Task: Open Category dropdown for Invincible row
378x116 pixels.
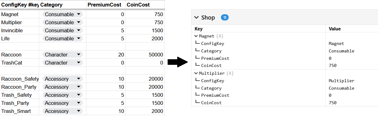Action: pos(62,30)
